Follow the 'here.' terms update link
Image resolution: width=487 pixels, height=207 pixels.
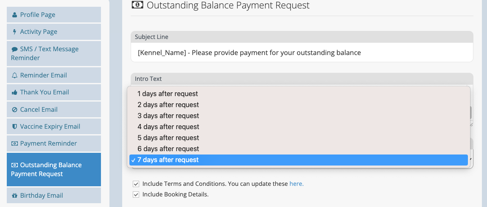click(x=297, y=184)
